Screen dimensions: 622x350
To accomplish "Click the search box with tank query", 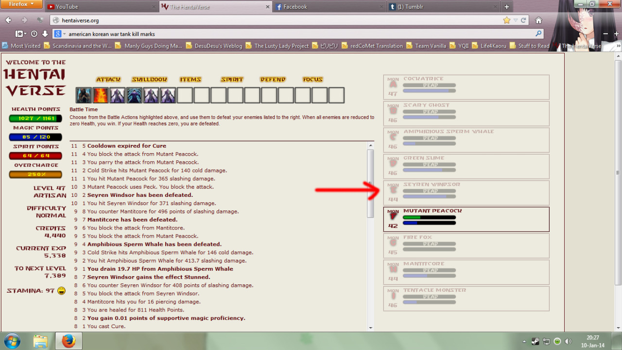I will (x=299, y=34).
